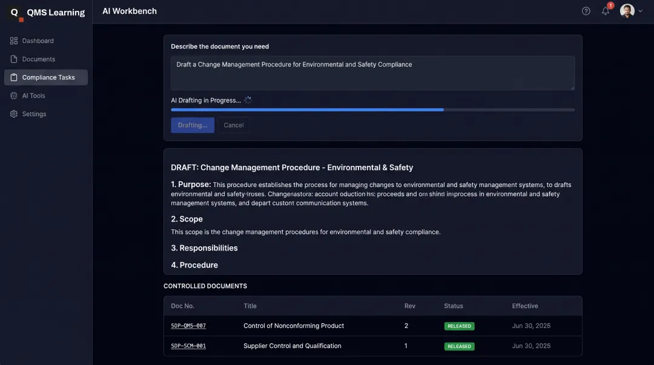Click the '2. Scope' heading
This screenshot has height=365, width=654.
point(187,219)
